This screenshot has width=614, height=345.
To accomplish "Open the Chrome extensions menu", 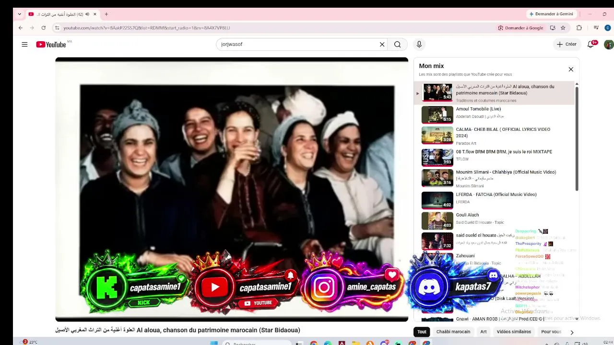I will tap(579, 28).
